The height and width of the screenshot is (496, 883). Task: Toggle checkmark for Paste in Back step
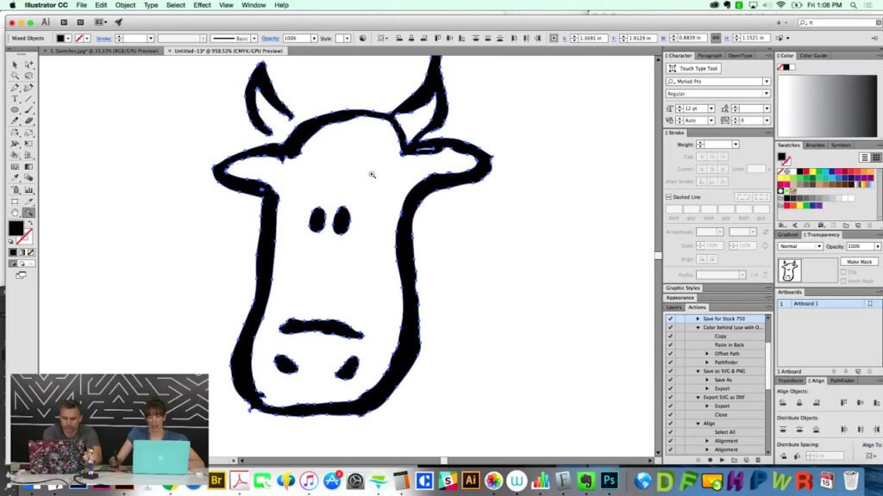[x=670, y=344]
